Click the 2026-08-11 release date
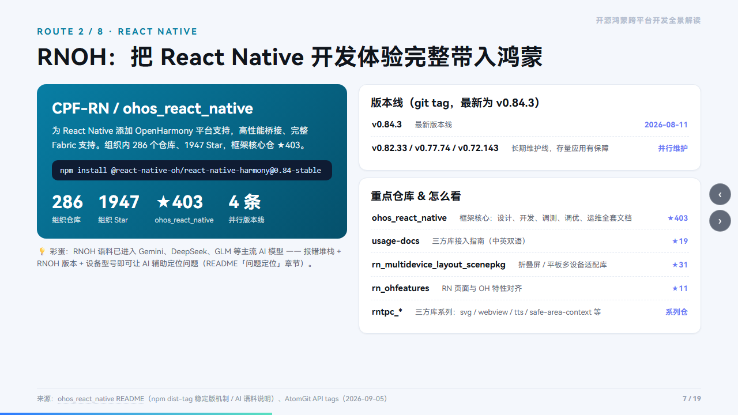The image size is (738, 415). coord(666,124)
